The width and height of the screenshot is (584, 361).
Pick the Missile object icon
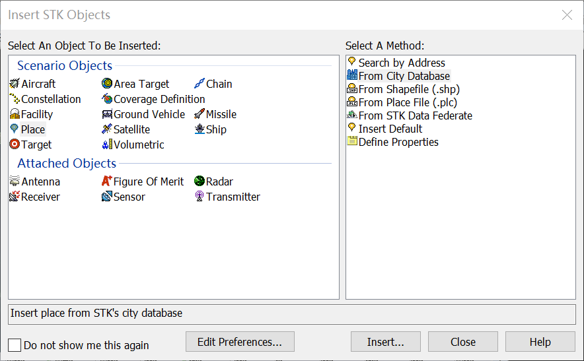click(x=200, y=114)
